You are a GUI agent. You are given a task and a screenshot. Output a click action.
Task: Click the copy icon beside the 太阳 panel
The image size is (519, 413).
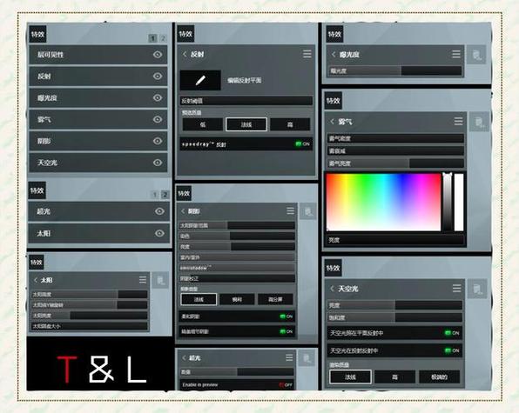(x=161, y=281)
